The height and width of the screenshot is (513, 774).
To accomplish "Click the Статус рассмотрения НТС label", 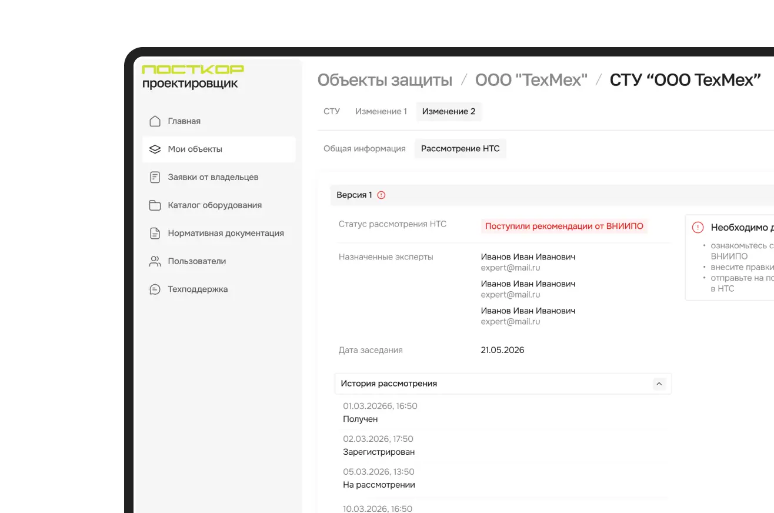I will [x=392, y=224].
